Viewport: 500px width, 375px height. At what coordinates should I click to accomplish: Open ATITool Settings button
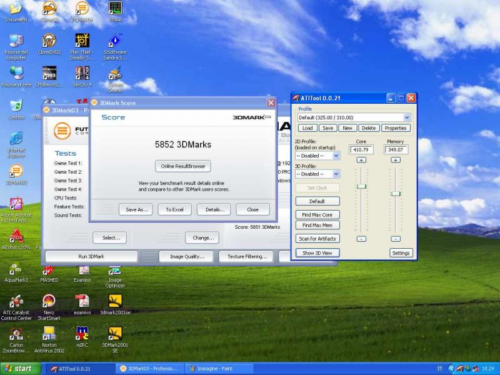pyautogui.click(x=401, y=253)
